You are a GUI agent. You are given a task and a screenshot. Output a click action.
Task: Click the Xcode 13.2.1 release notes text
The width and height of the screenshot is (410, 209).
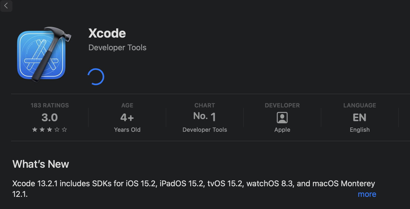pyautogui.click(x=194, y=189)
